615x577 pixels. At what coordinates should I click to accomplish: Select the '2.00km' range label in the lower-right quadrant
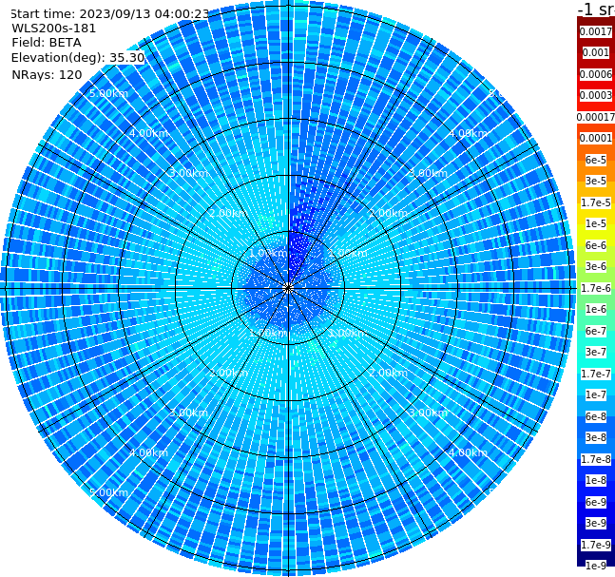click(x=388, y=373)
